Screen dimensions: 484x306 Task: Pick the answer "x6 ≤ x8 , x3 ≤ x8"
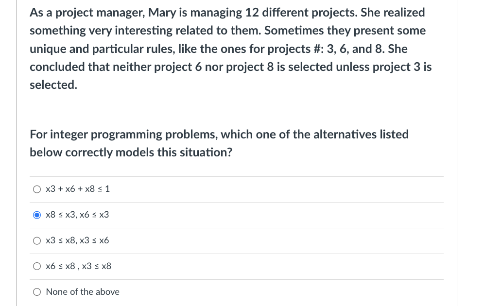click(x=37, y=266)
